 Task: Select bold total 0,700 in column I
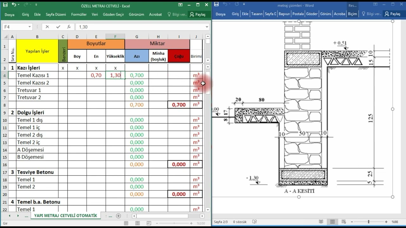pyautogui.click(x=179, y=105)
